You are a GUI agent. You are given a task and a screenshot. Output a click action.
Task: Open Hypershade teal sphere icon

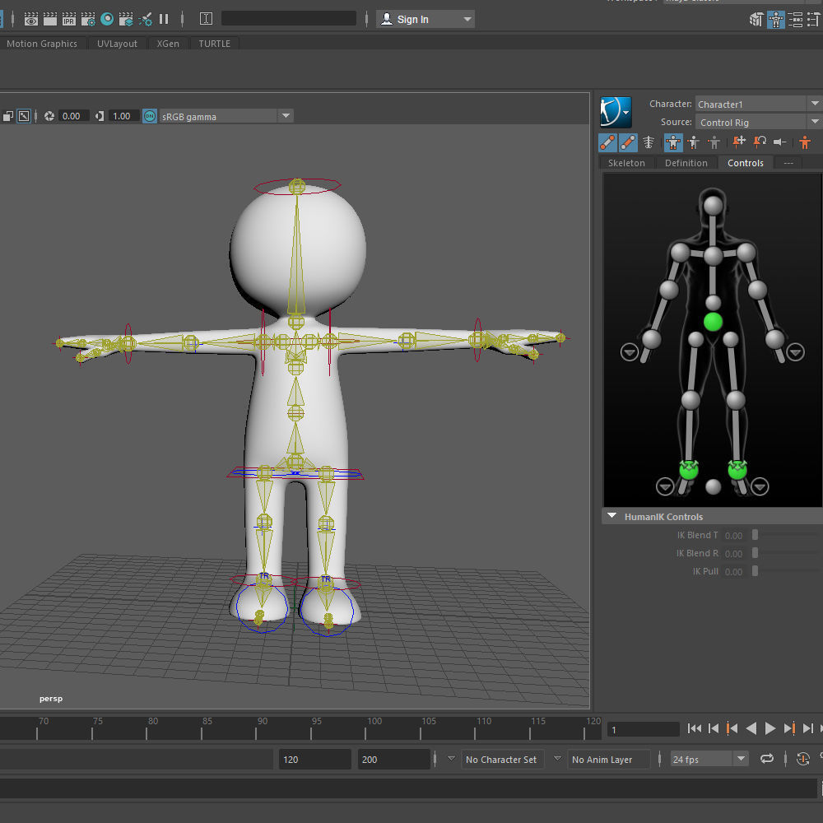point(107,20)
